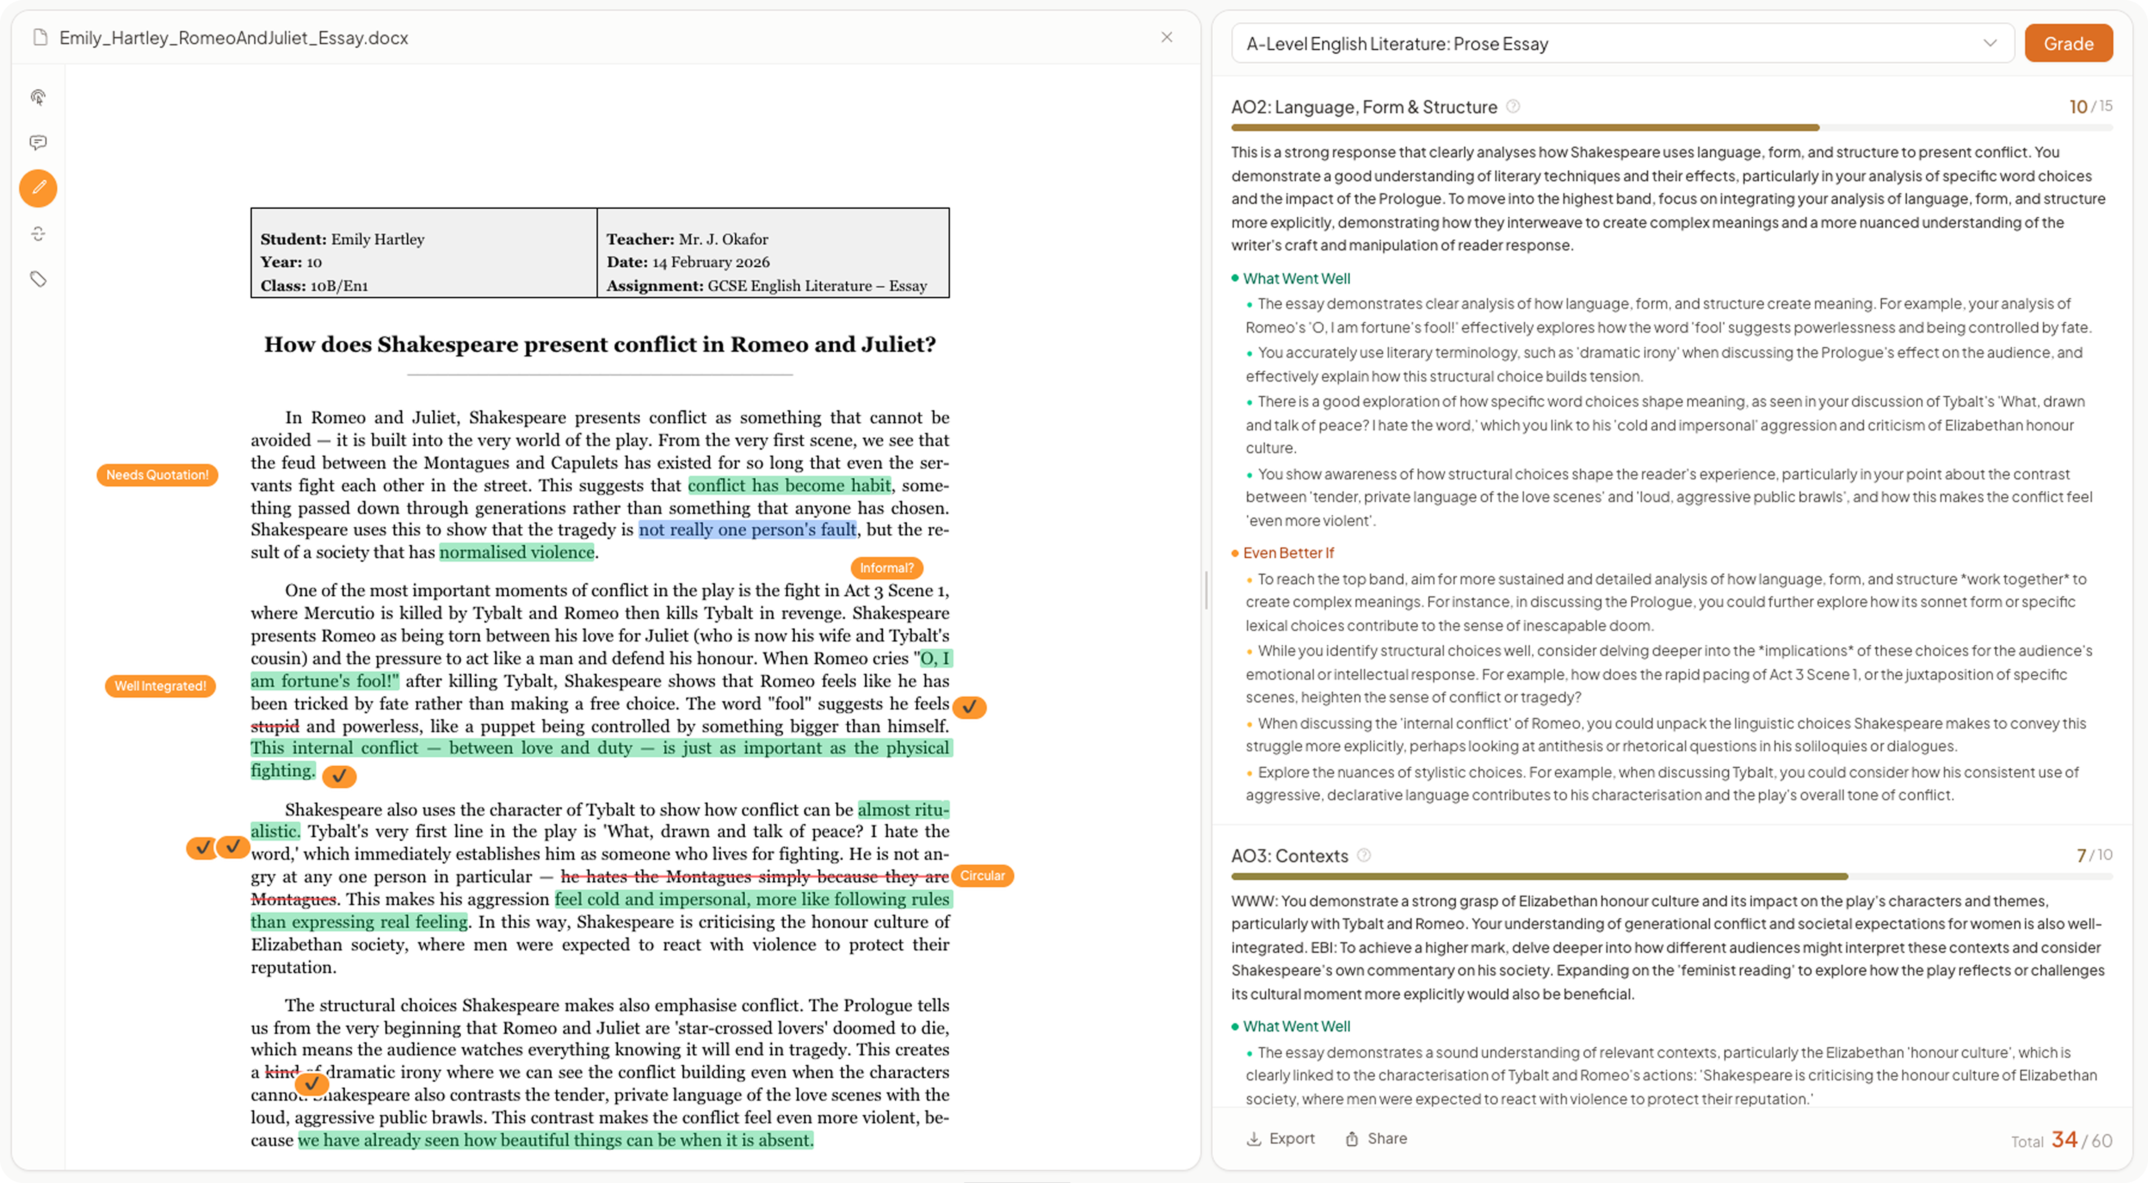Activate the orange pen highlight tool
The width and height of the screenshot is (2148, 1183).
[x=38, y=188]
